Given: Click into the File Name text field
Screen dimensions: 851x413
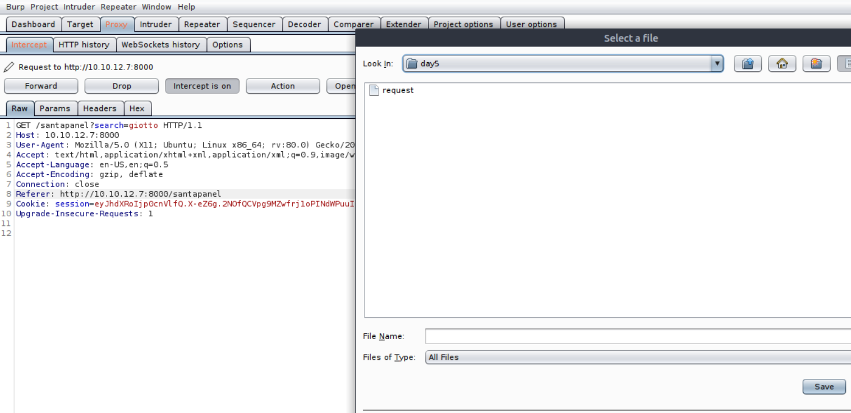Looking at the screenshot, I should tap(637, 336).
